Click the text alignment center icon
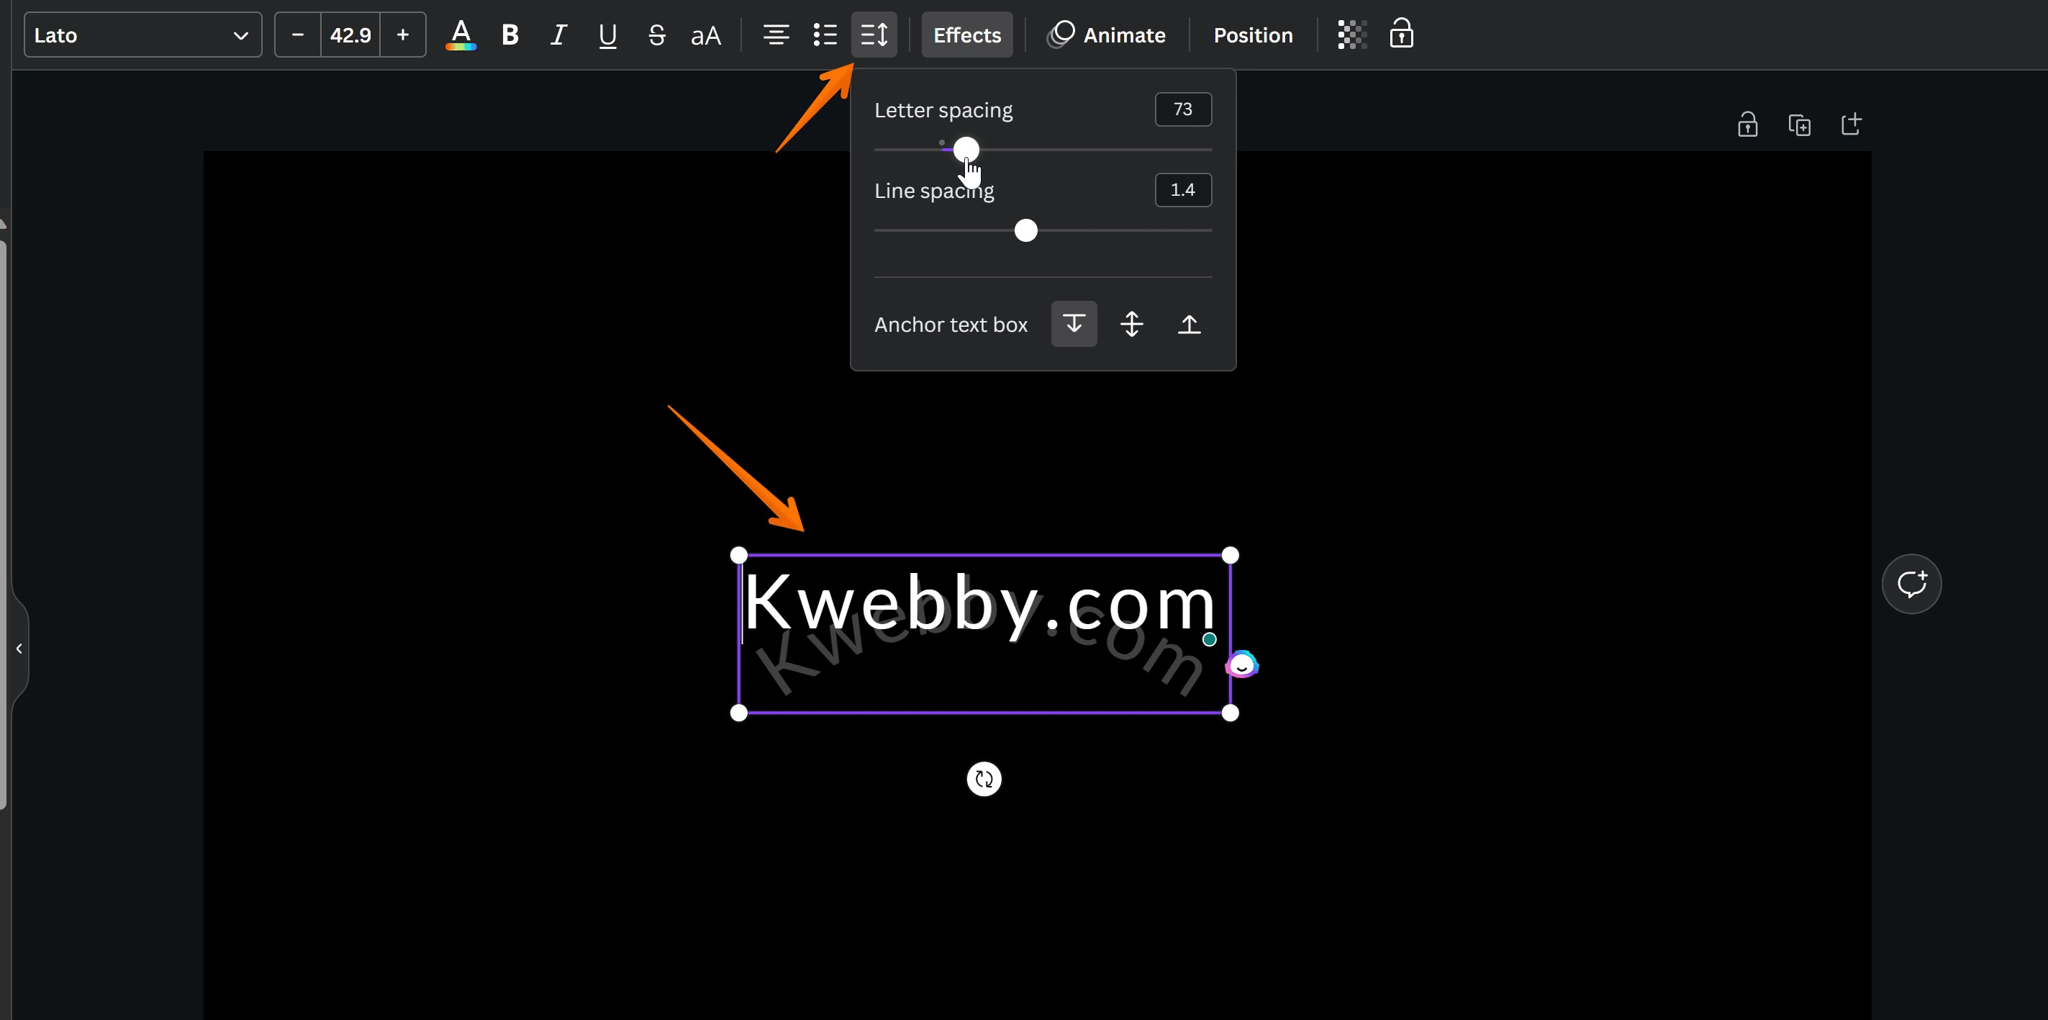Image resolution: width=2048 pixels, height=1020 pixels. click(x=776, y=35)
